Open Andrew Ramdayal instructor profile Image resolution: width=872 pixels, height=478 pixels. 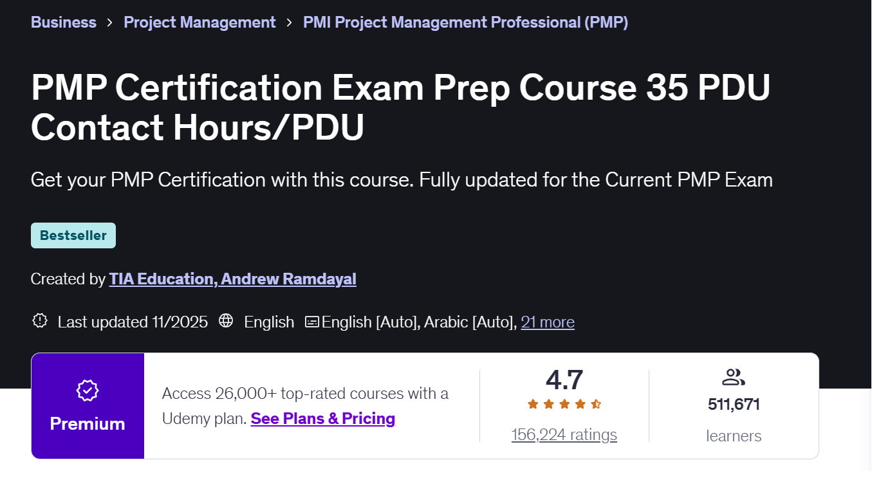click(288, 279)
